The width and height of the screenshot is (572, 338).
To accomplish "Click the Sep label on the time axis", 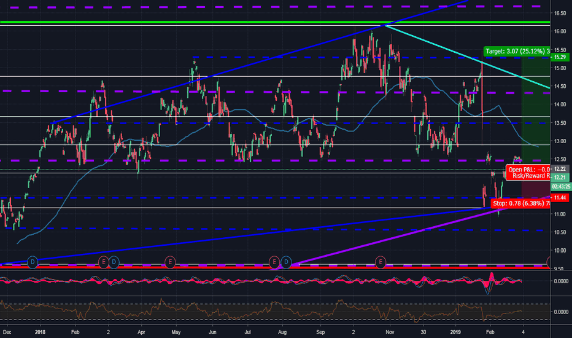I will 320,332.
